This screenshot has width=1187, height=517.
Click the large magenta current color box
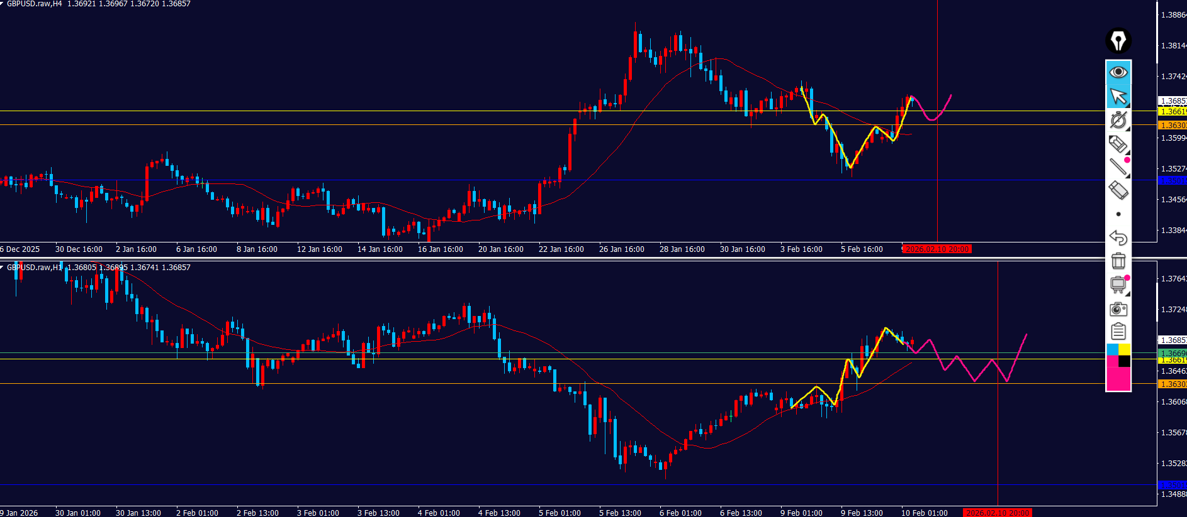coord(1118,379)
